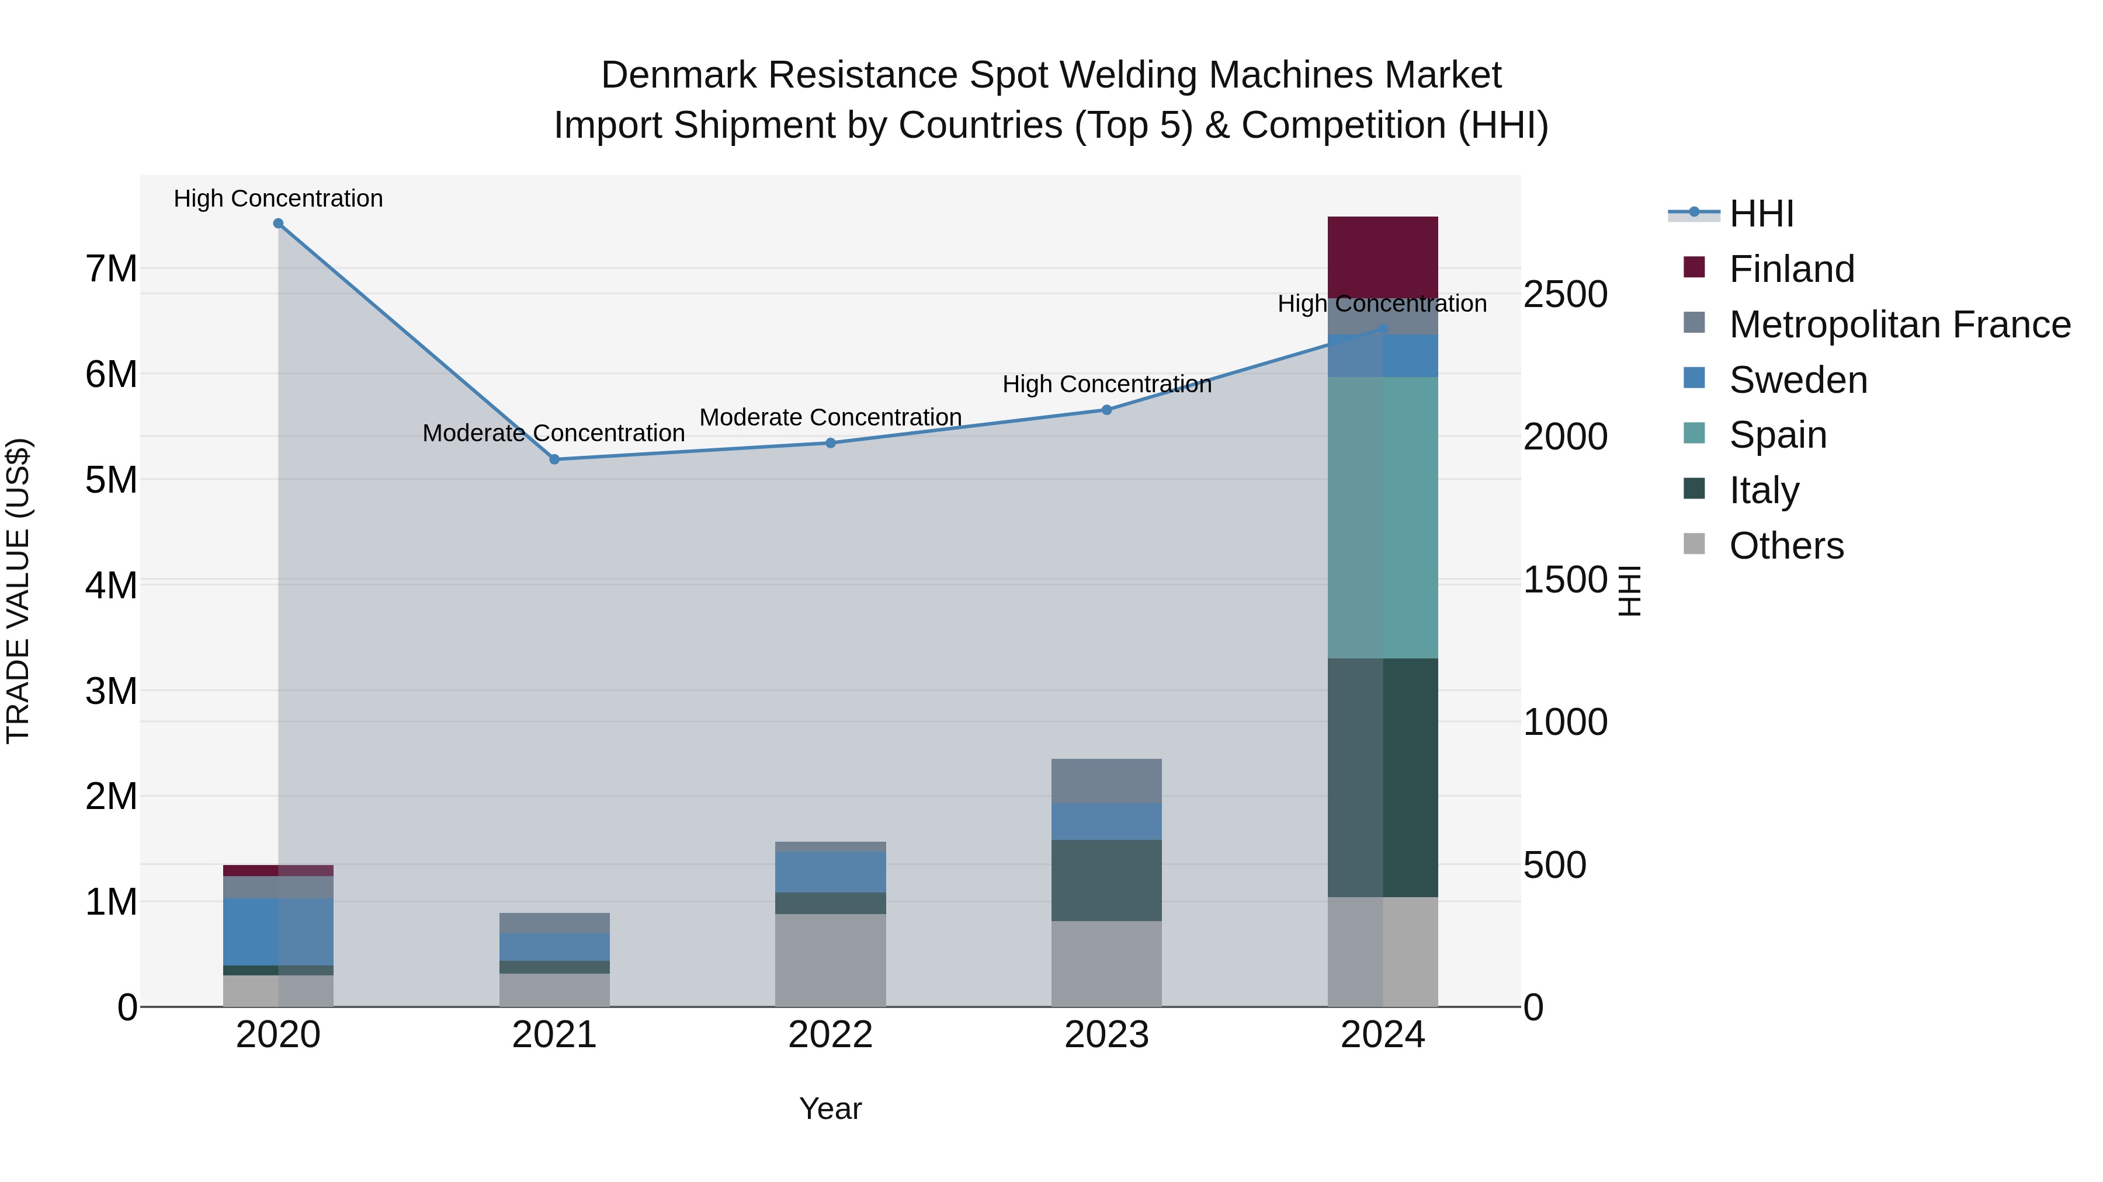Click the vertical HHI axis title
This screenshot has width=2103, height=1182.
tap(1629, 591)
